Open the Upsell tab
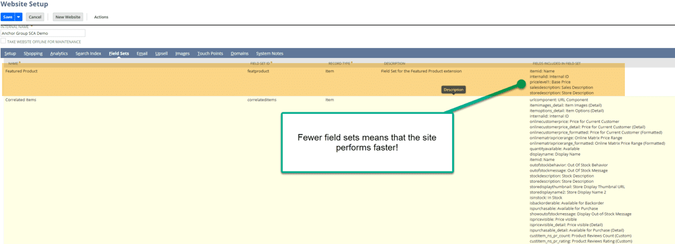The image size is (675, 244). point(161,54)
